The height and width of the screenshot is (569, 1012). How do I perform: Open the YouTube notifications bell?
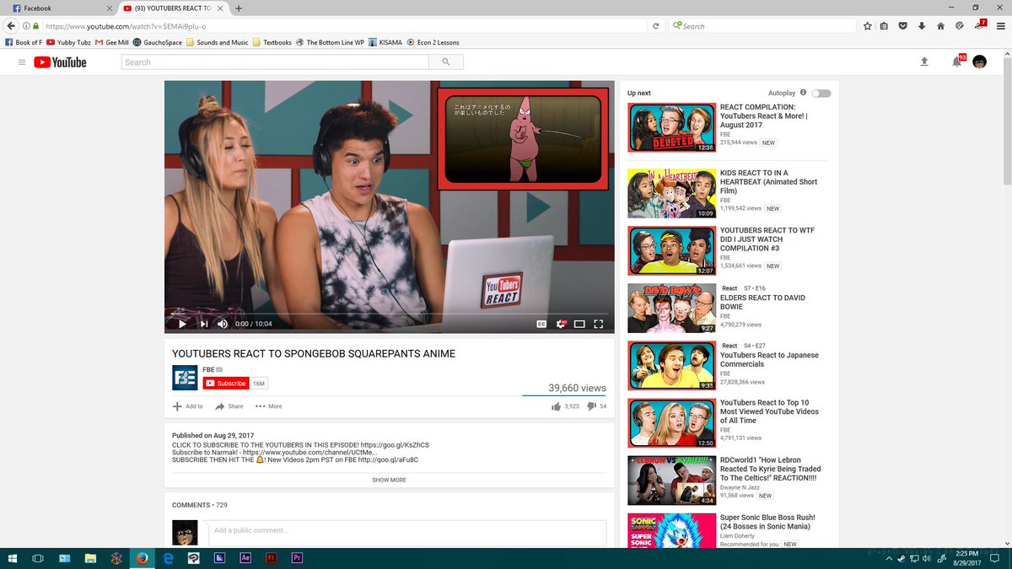[957, 62]
